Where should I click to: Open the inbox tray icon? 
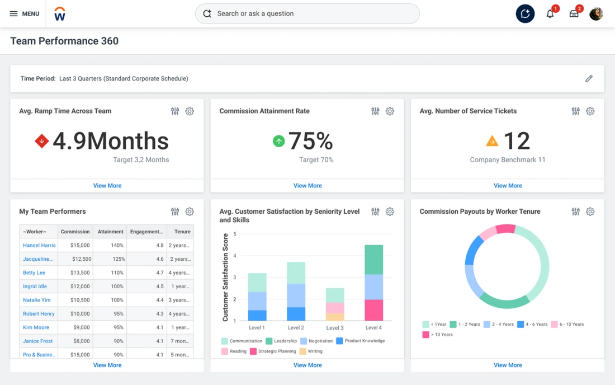[x=574, y=14]
